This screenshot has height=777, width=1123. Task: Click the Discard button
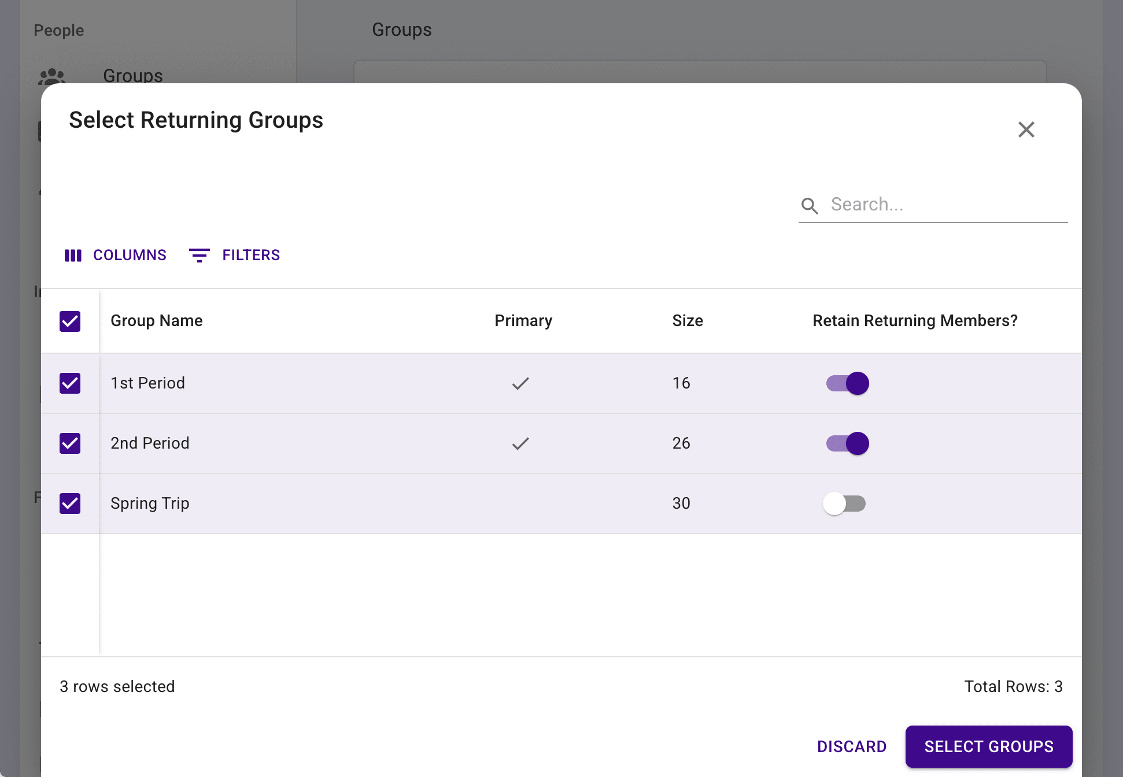coord(851,746)
